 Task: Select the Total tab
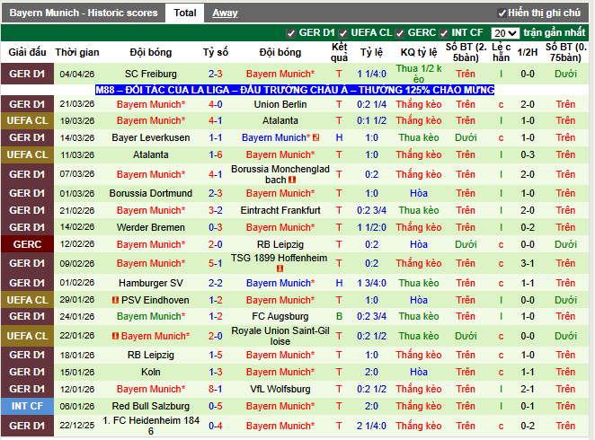(x=185, y=13)
